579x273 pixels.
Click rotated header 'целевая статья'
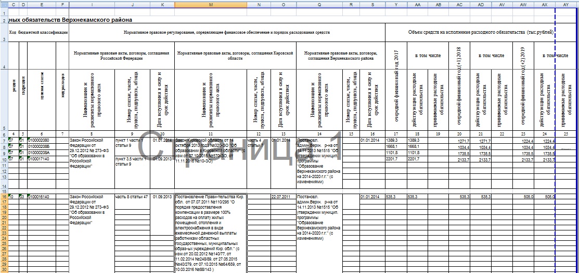pyautogui.click(x=42, y=100)
